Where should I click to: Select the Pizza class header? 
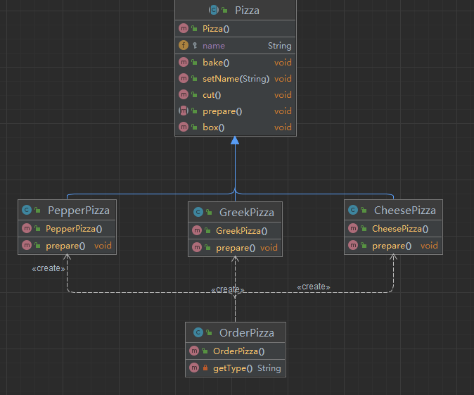point(236,10)
